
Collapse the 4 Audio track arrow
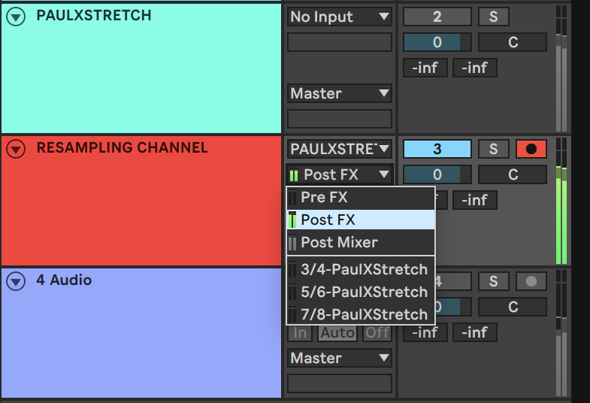point(16,281)
